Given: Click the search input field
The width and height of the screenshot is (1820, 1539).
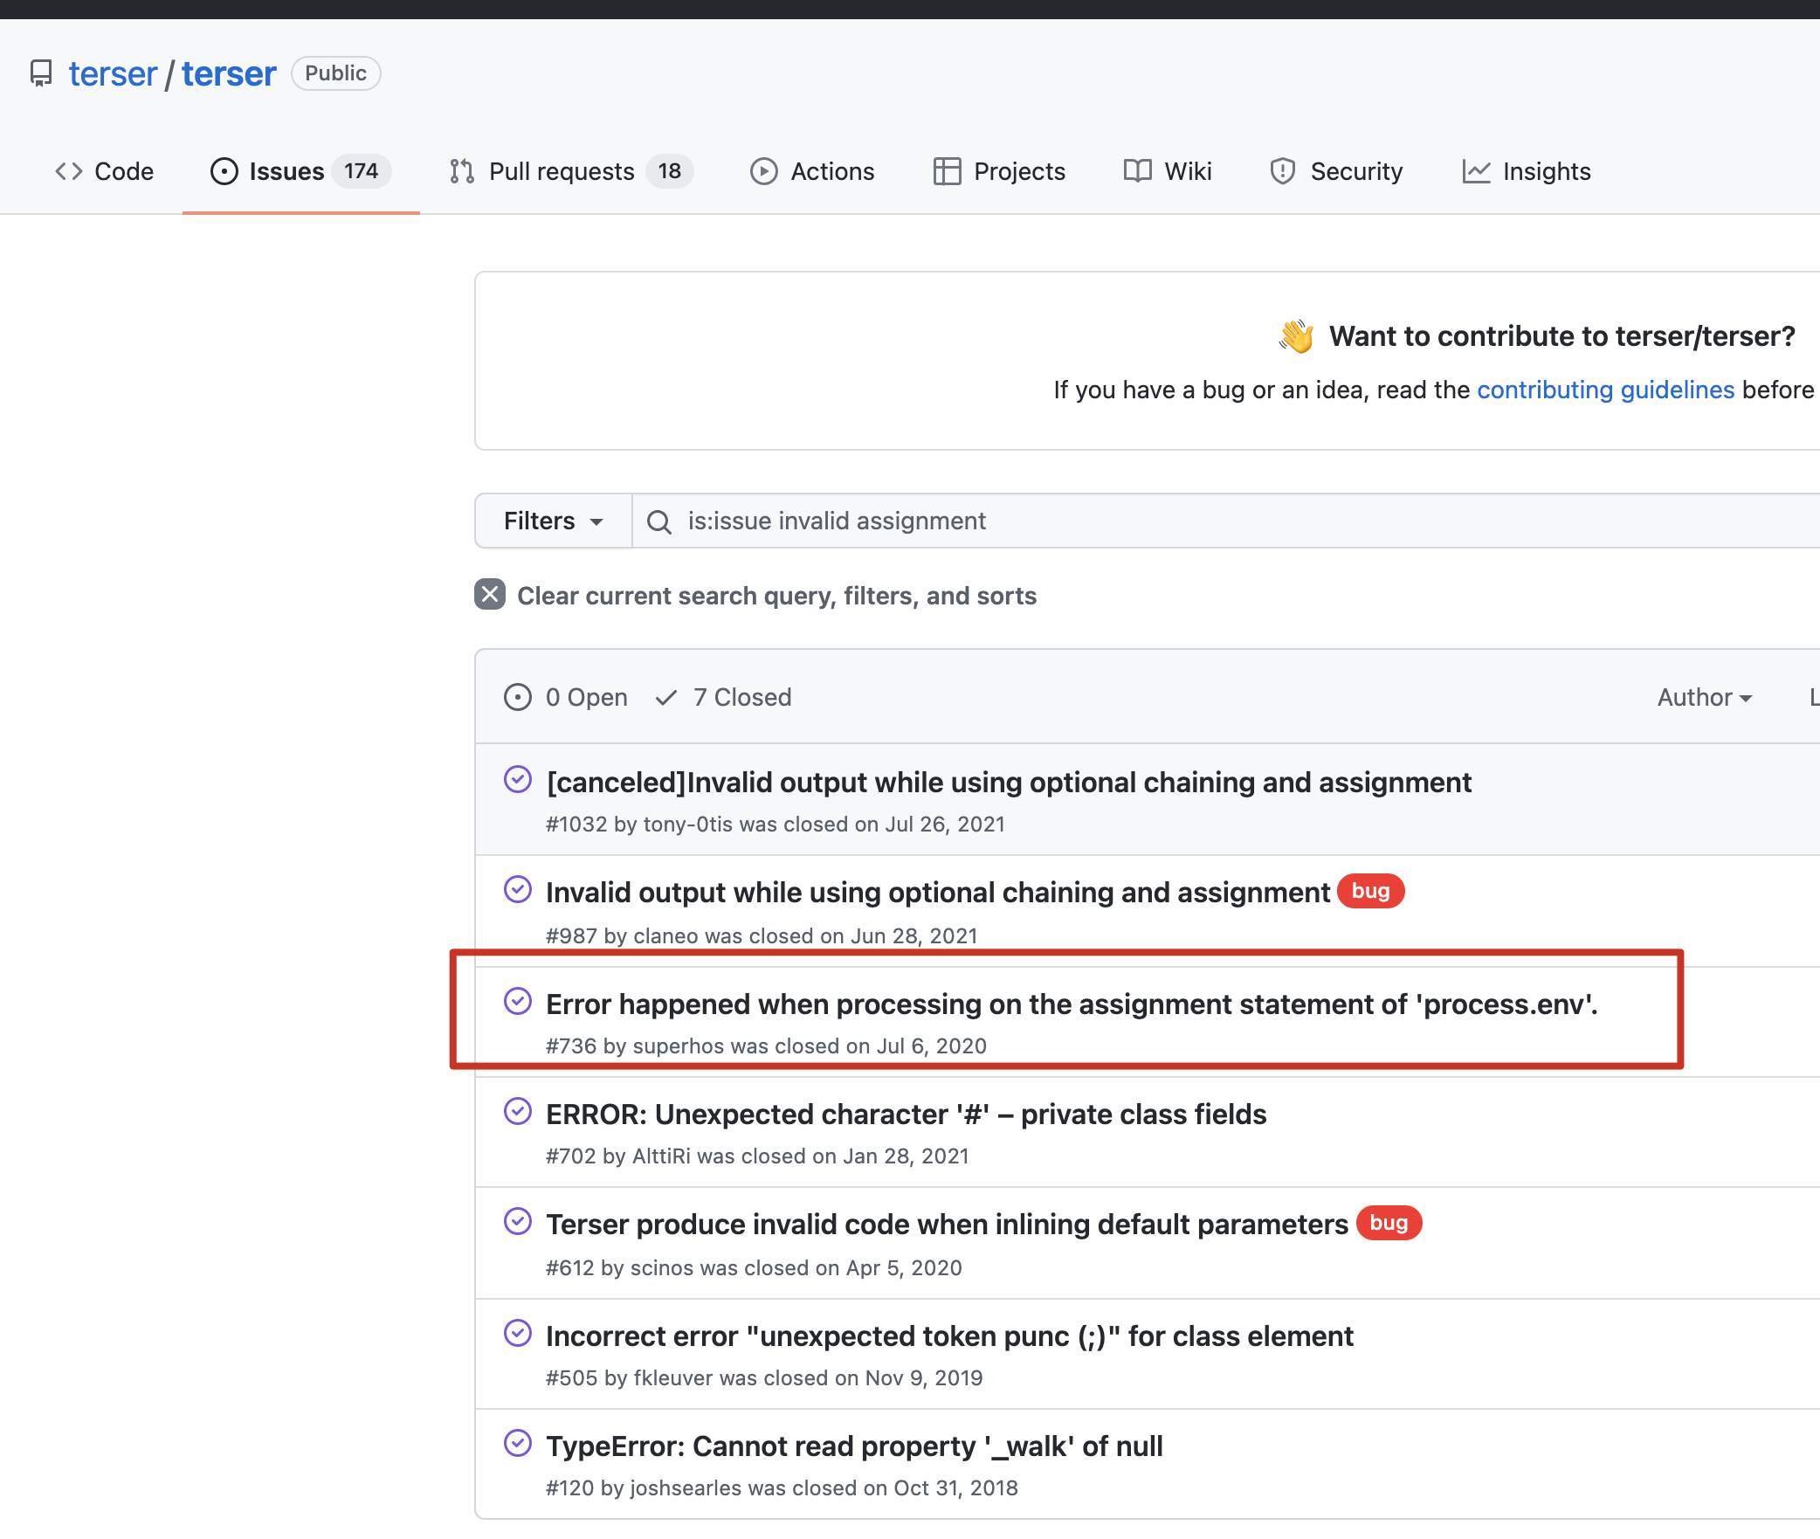Looking at the screenshot, I should tap(1223, 522).
